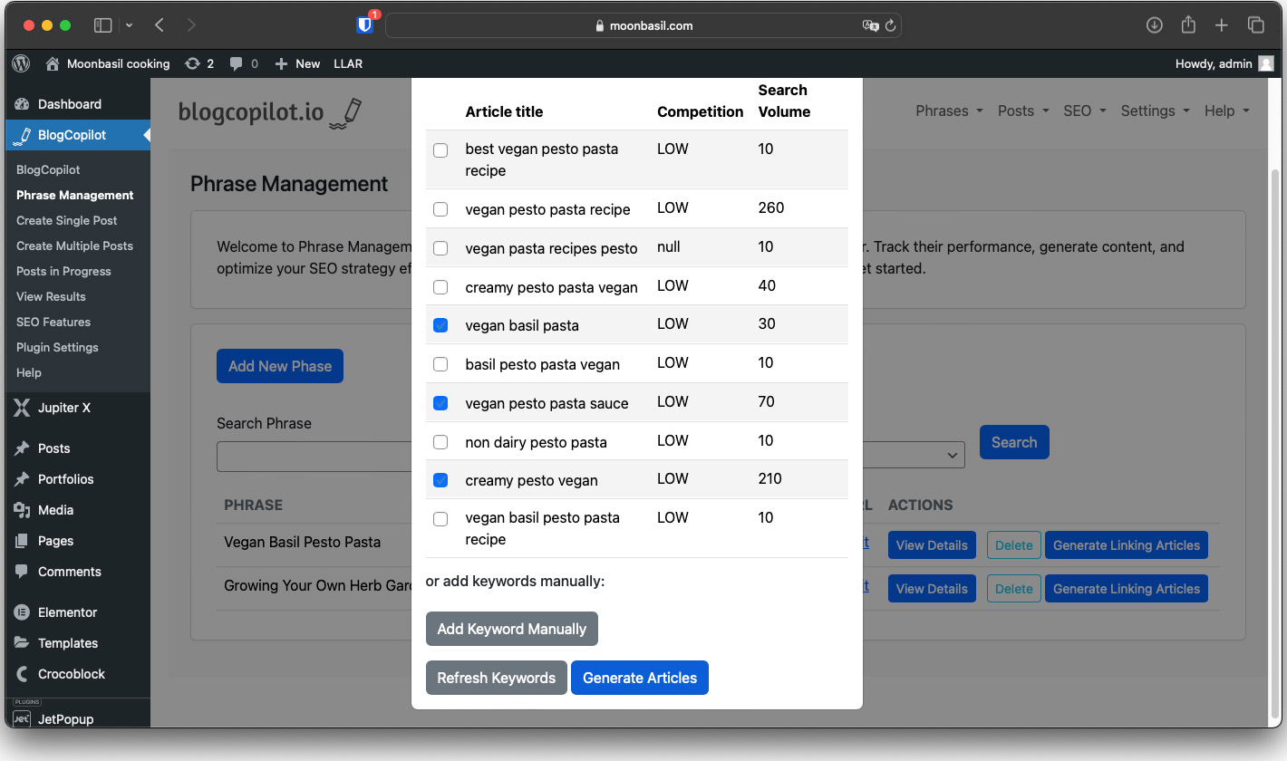Click the sidebar toggle dropdown chevron
Screen dimensions: 1287x761
(x=129, y=25)
